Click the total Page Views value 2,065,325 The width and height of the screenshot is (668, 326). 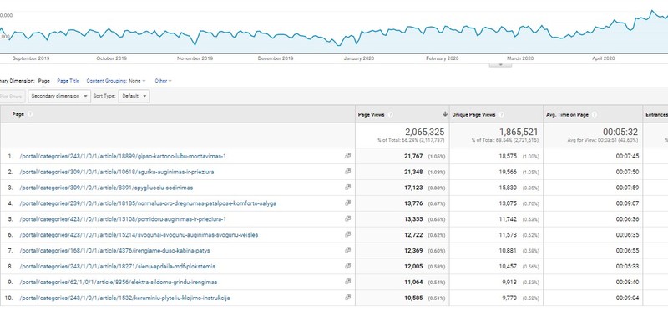coord(425,132)
